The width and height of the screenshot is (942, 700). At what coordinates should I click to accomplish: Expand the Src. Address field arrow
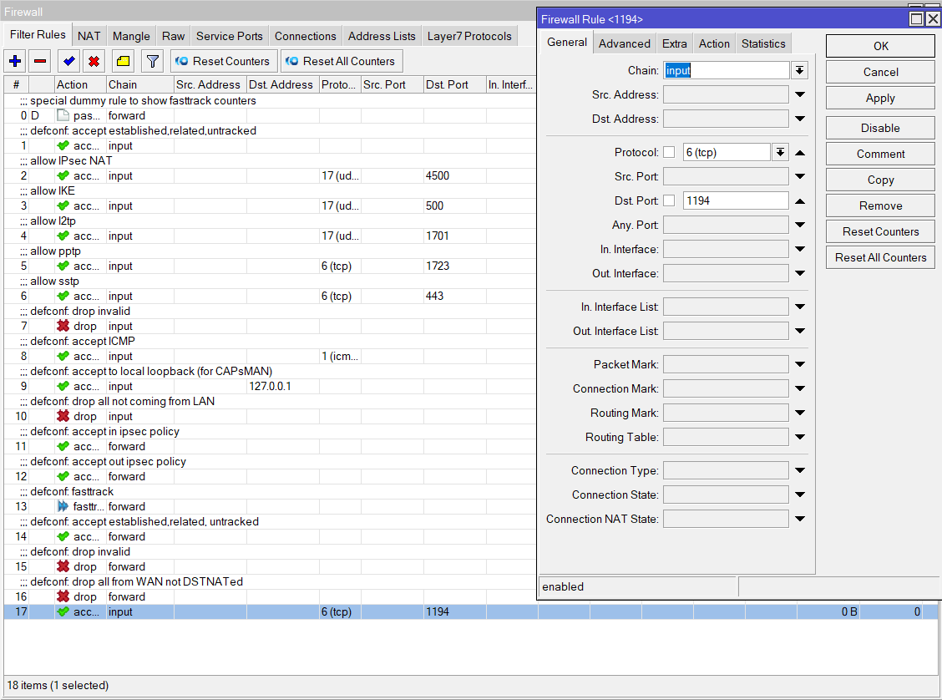coord(799,95)
